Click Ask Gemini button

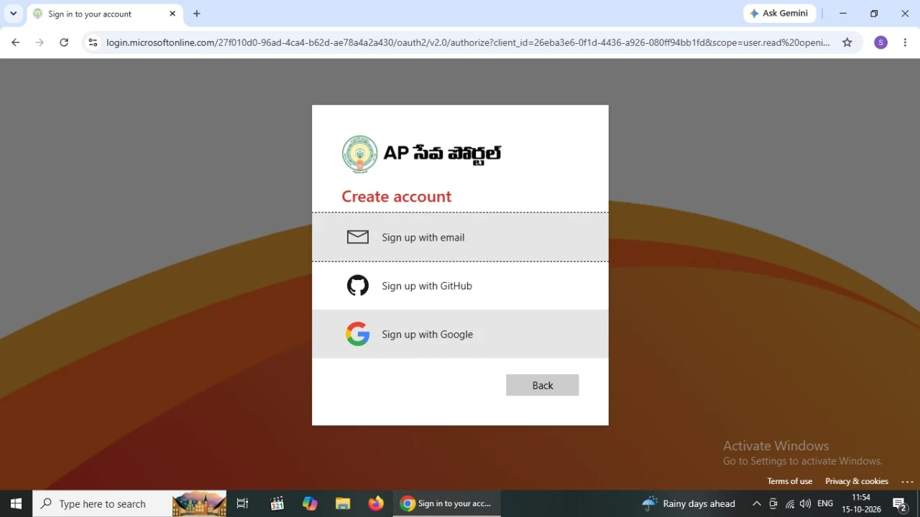(779, 13)
